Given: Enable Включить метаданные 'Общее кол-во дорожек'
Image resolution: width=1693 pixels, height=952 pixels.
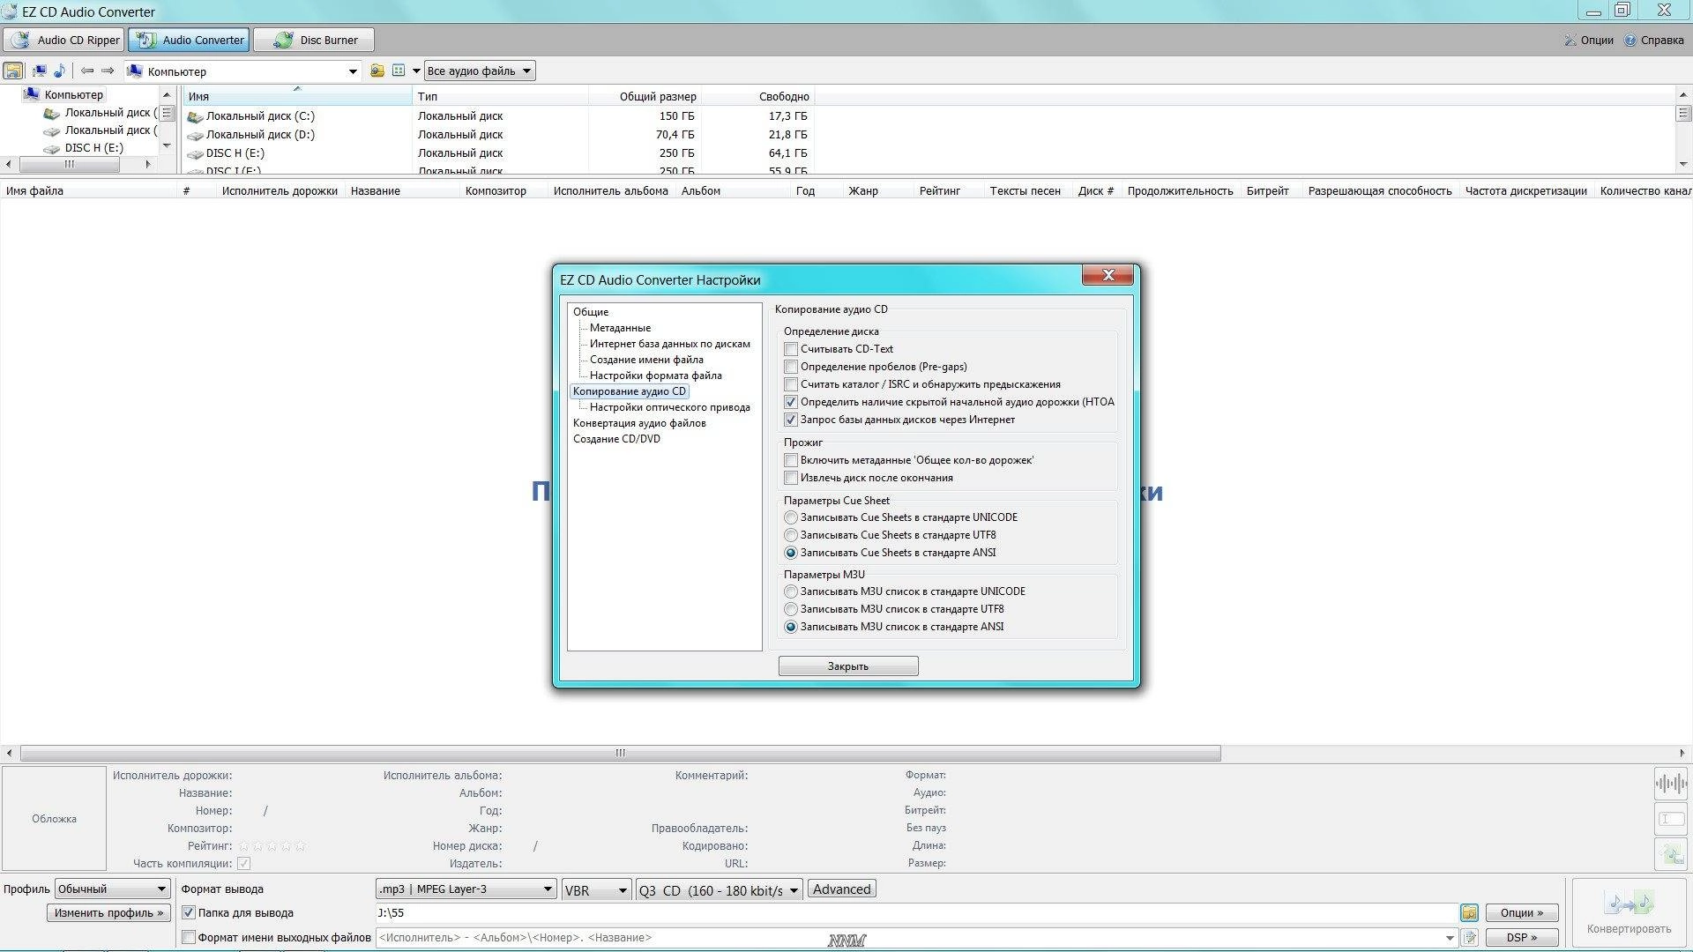Looking at the screenshot, I should click(791, 460).
